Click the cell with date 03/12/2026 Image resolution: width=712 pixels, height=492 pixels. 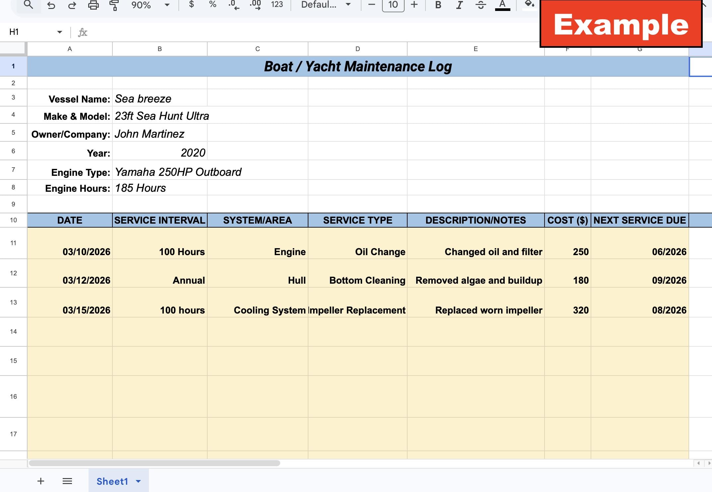point(70,273)
